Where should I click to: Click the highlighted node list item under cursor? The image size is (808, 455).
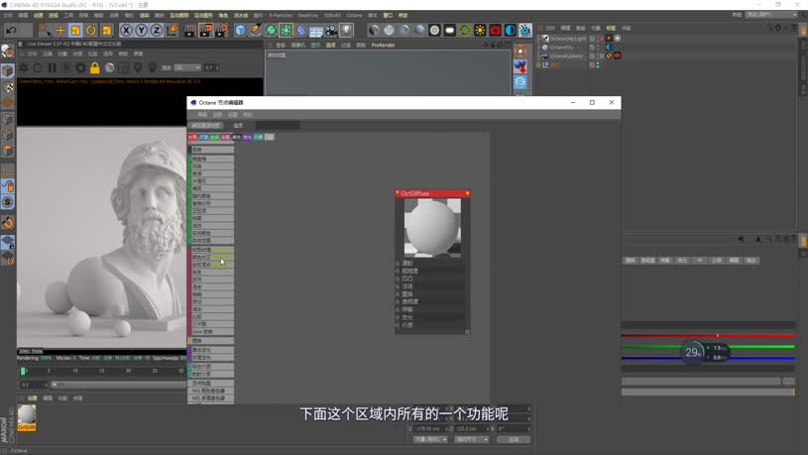(212, 257)
